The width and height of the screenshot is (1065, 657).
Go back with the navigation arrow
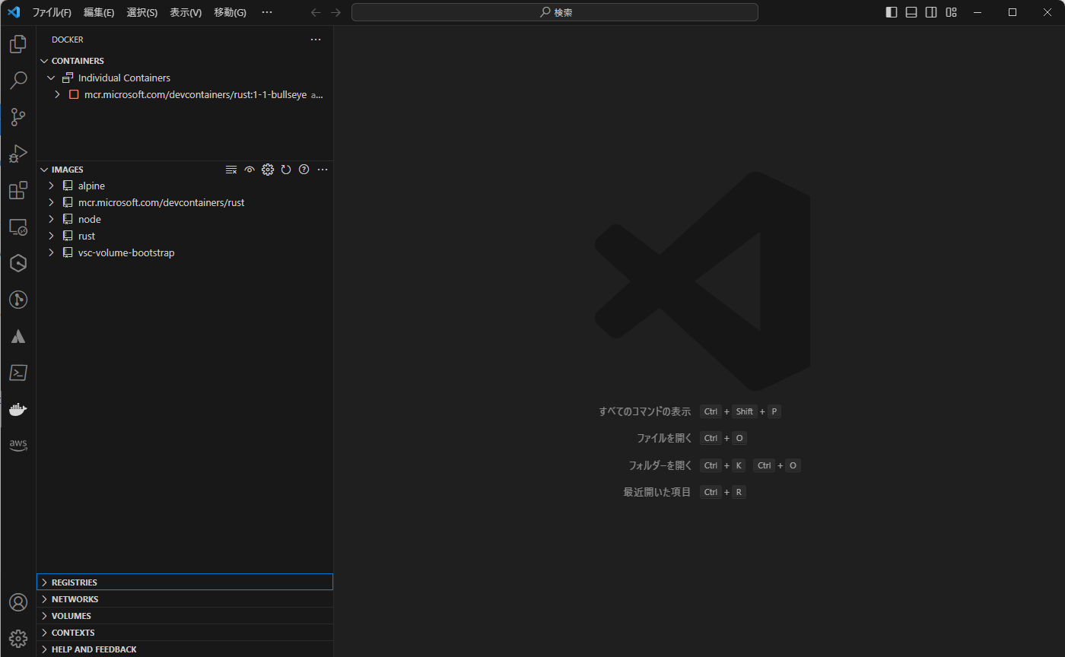coord(316,12)
